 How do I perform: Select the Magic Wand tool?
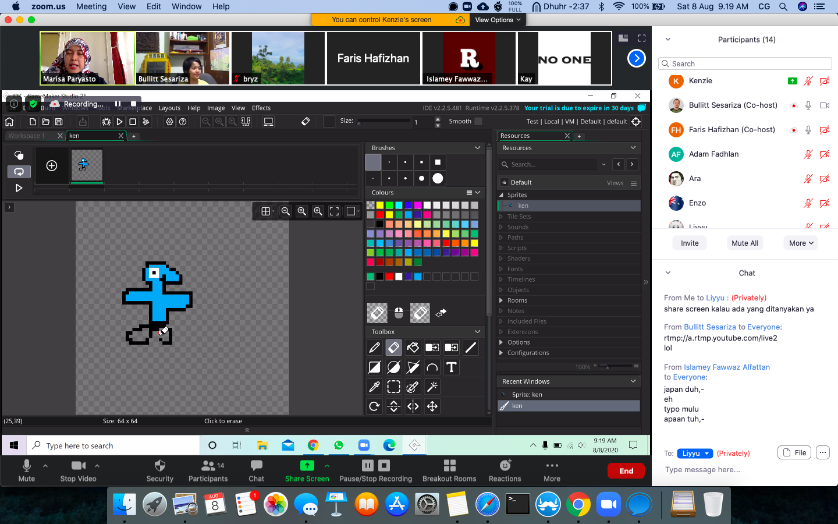click(432, 387)
